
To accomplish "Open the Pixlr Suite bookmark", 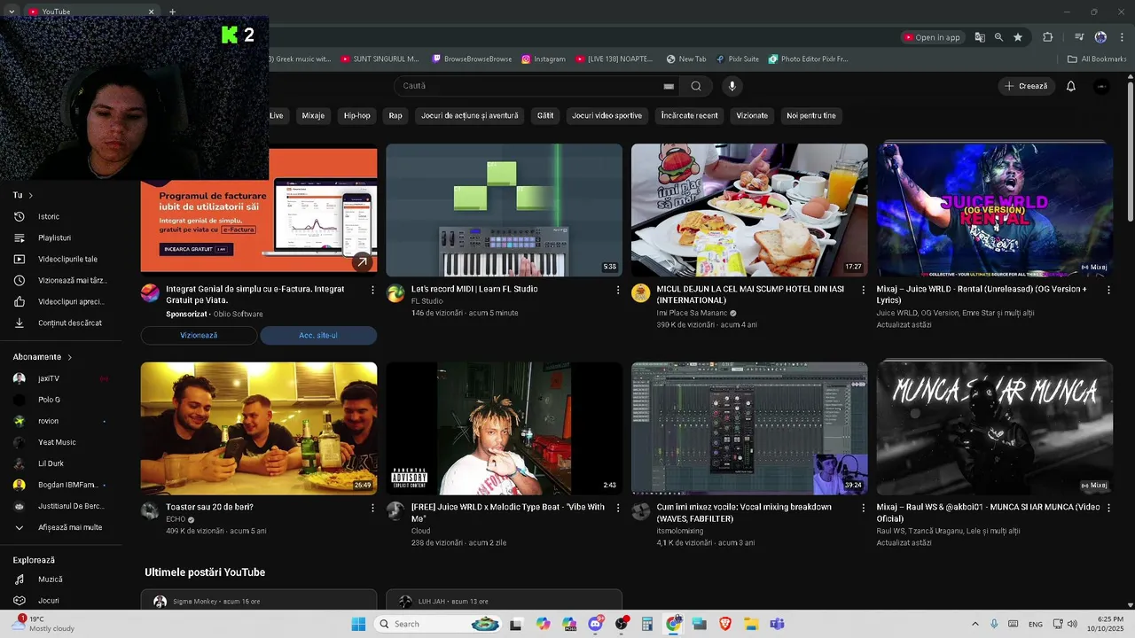I will coord(737,59).
